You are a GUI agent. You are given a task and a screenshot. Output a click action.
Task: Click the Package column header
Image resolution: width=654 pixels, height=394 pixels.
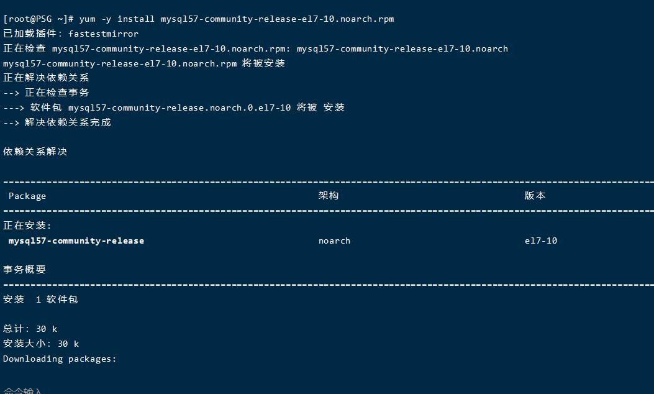(27, 196)
